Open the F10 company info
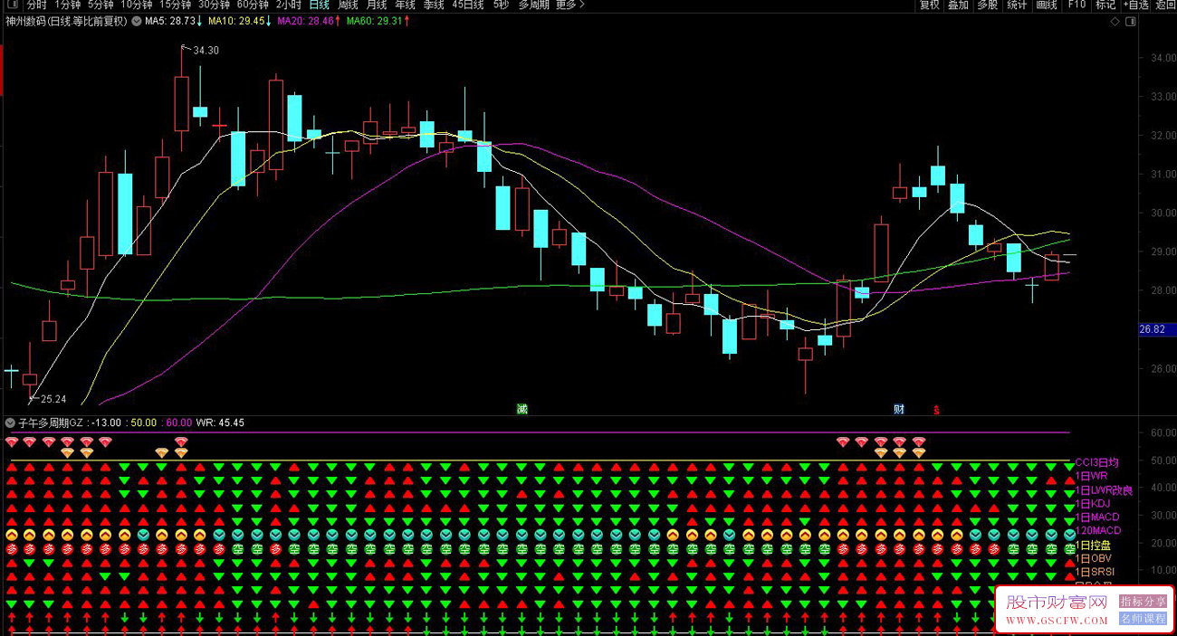Screen dimensions: 1177x636 click(1077, 5)
